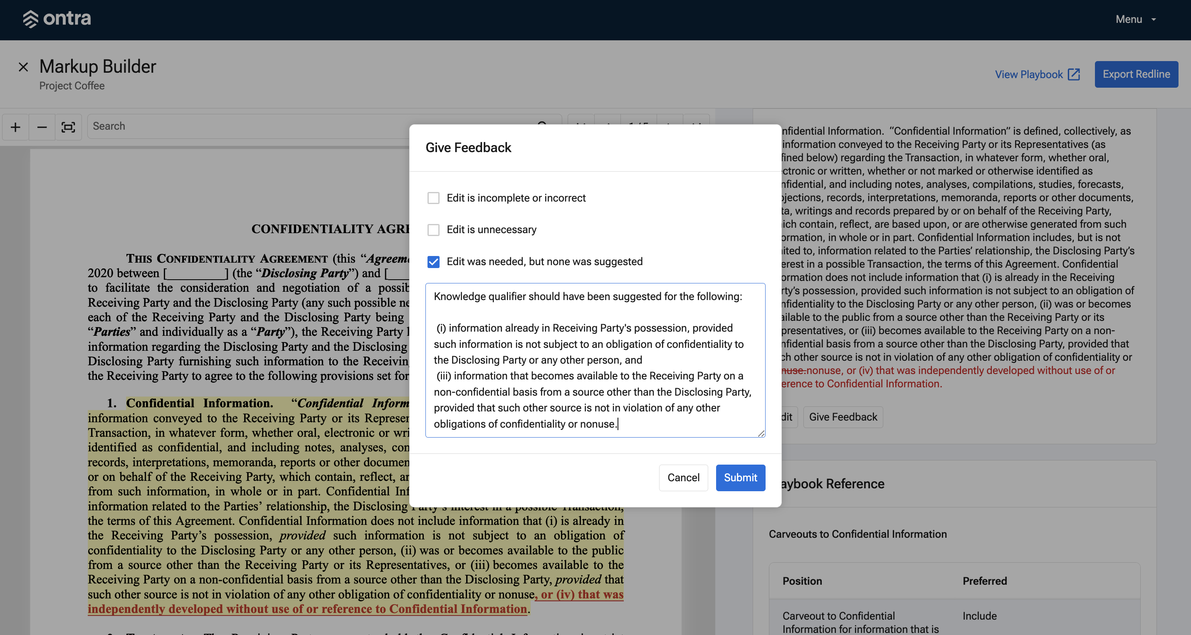Click inside the feedback text area
Image resolution: width=1191 pixels, height=635 pixels.
coord(595,360)
